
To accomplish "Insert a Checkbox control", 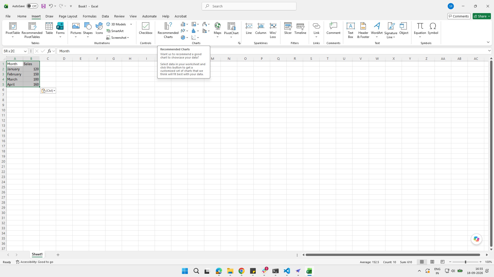I will 146,28.
